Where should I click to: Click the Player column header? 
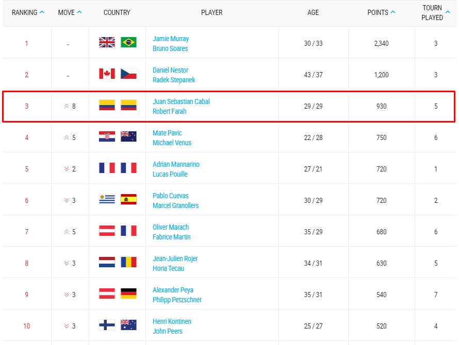pyautogui.click(x=211, y=12)
